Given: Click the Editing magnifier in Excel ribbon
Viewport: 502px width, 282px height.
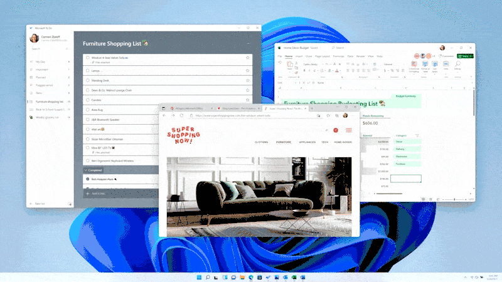Looking at the screenshot, I should coord(457,66).
